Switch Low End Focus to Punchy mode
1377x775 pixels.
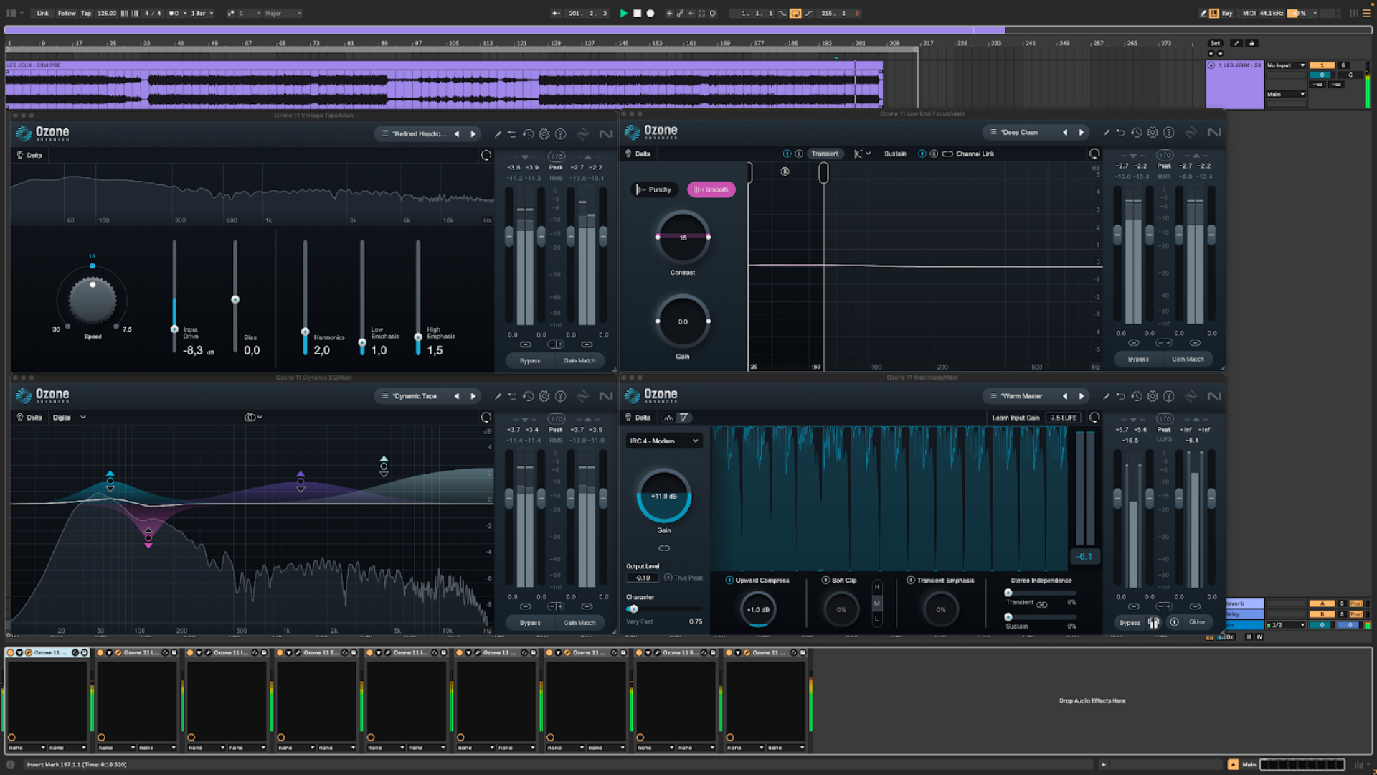tap(653, 189)
